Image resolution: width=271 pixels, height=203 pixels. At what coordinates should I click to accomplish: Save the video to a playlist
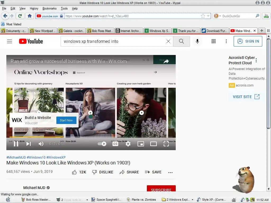click(x=153, y=172)
